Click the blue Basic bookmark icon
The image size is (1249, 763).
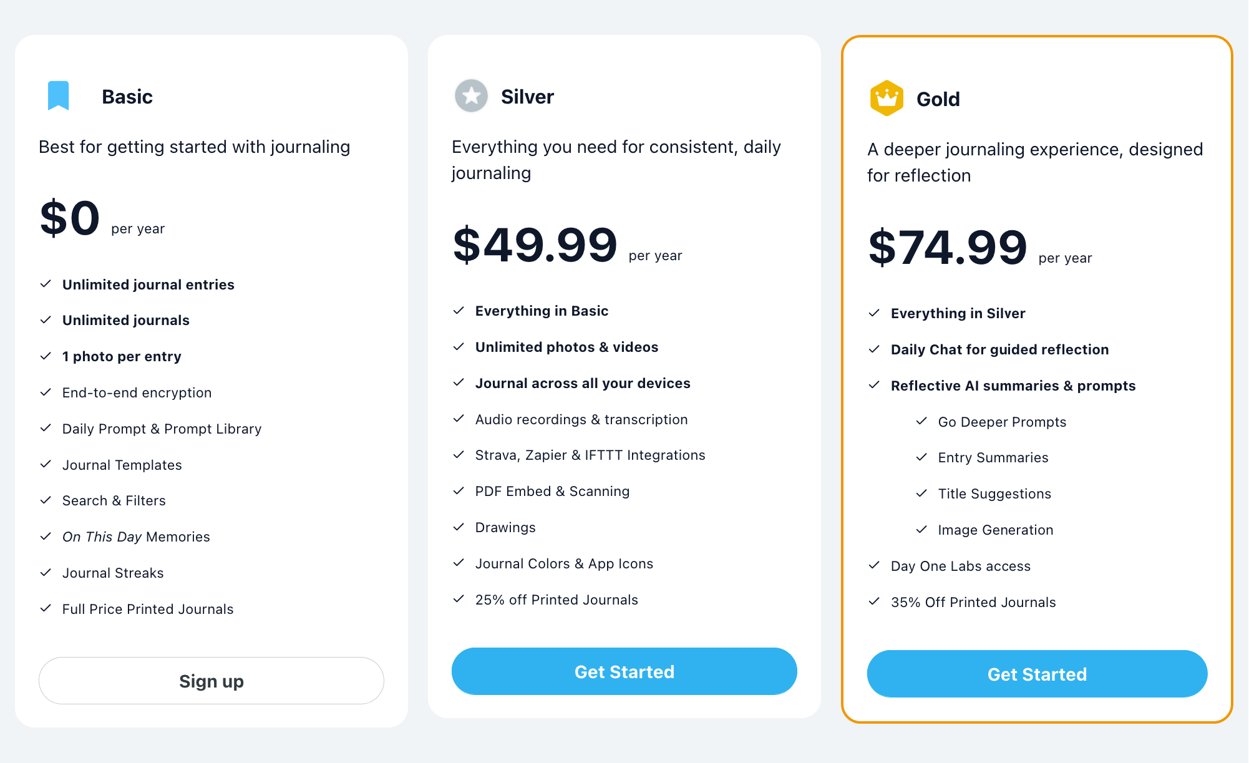[59, 95]
